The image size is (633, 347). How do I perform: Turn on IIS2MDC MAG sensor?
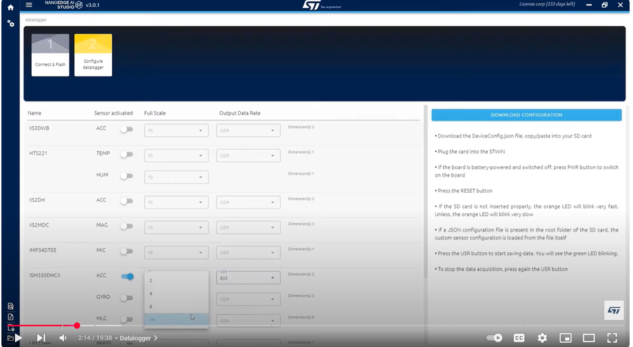click(x=127, y=226)
